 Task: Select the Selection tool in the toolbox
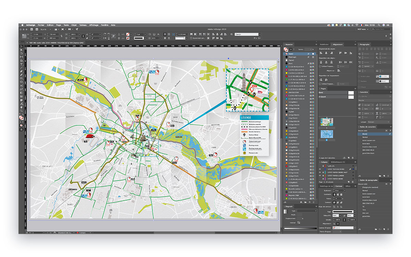click(21, 46)
